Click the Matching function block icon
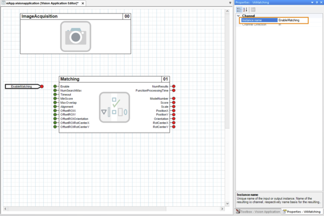This screenshot has width=324, height=216. [114, 107]
